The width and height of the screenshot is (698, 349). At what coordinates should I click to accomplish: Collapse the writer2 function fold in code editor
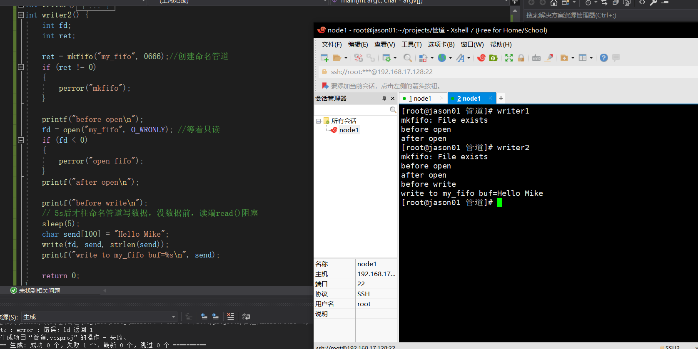[x=21, y=15]
